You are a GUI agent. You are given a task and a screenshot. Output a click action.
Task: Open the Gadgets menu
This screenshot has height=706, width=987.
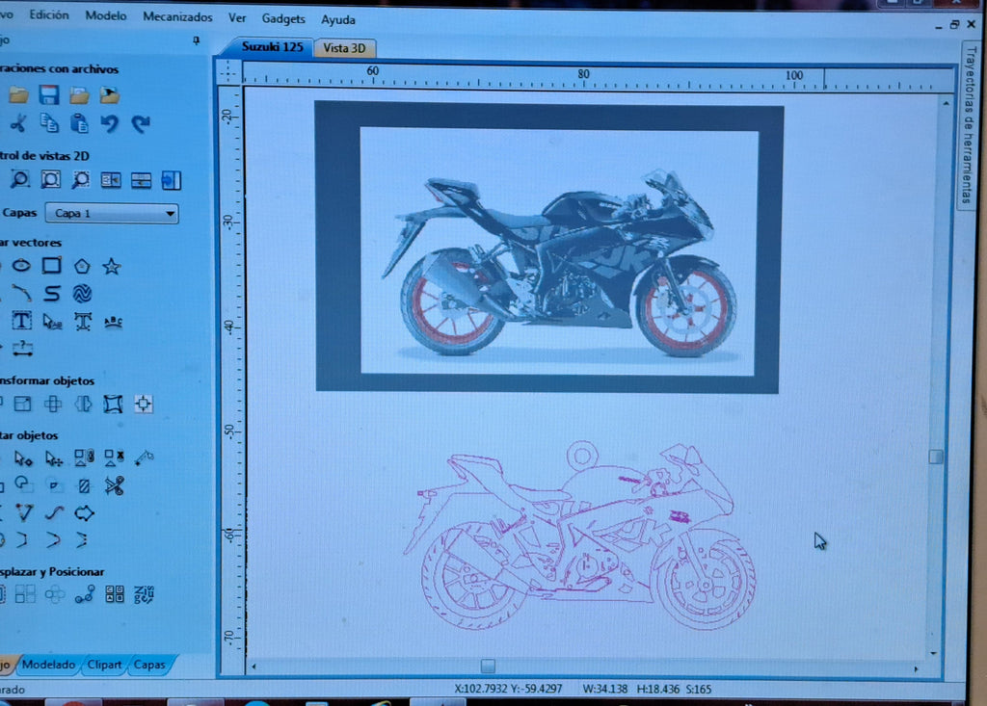click(x=283, y=19)
